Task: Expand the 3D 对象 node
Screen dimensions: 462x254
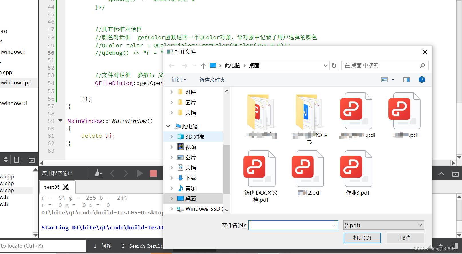Action: tap(171, 137)
